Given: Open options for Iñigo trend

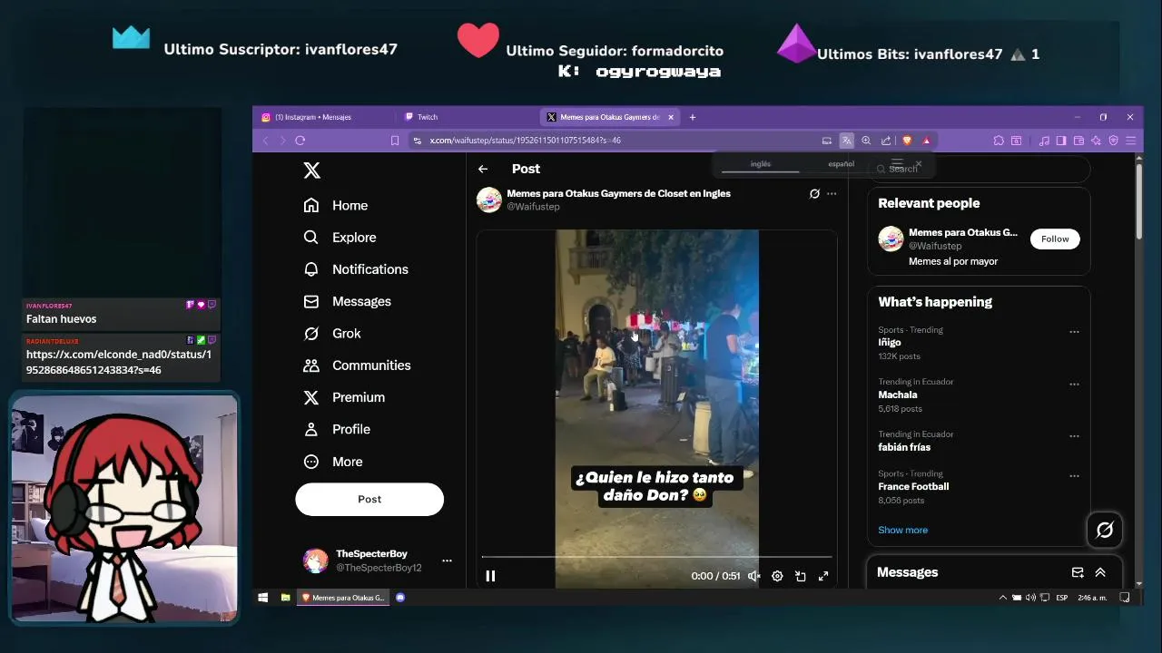Looking at the screenshot, I should [x=1074, y=332].
